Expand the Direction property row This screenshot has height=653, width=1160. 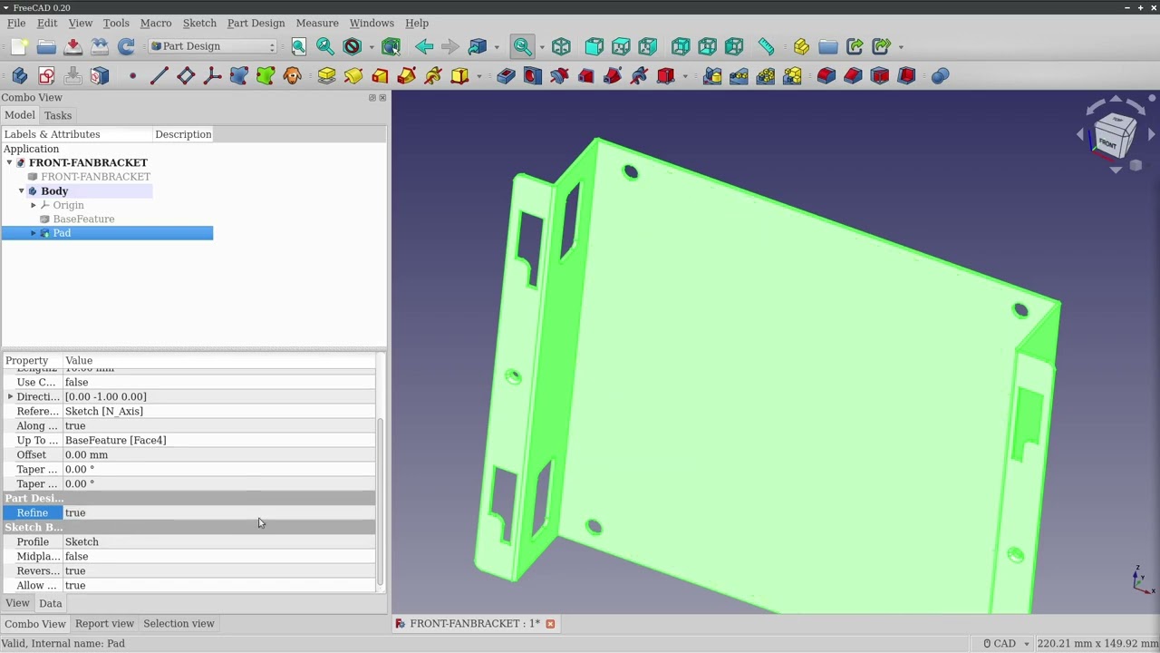(10, 396)
